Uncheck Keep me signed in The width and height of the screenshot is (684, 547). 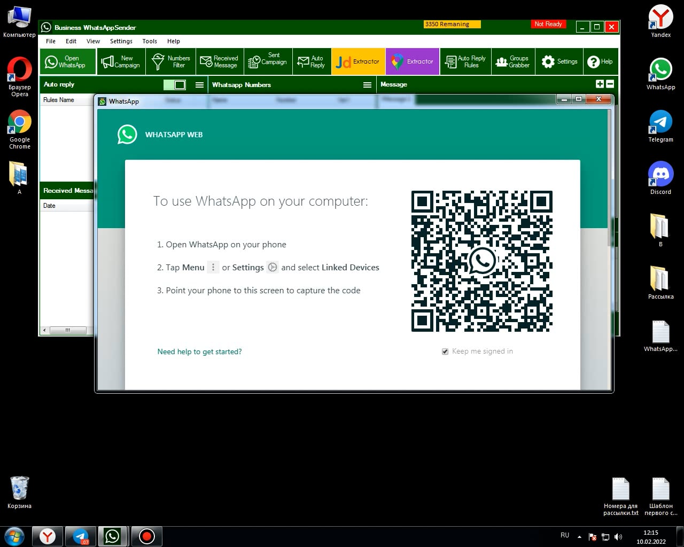coord(445,351)
